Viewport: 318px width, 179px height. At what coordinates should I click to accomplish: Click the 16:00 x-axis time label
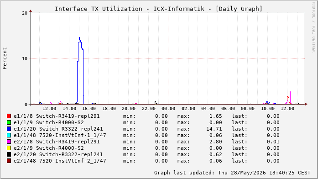tap(89, 109)
